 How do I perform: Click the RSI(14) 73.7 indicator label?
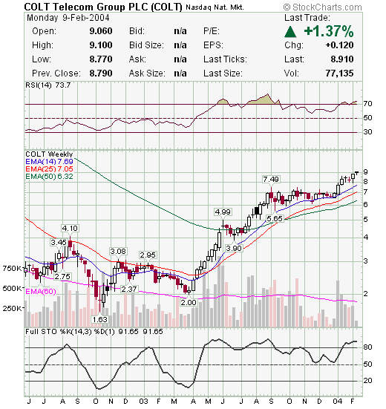click(x=48, y=85)
